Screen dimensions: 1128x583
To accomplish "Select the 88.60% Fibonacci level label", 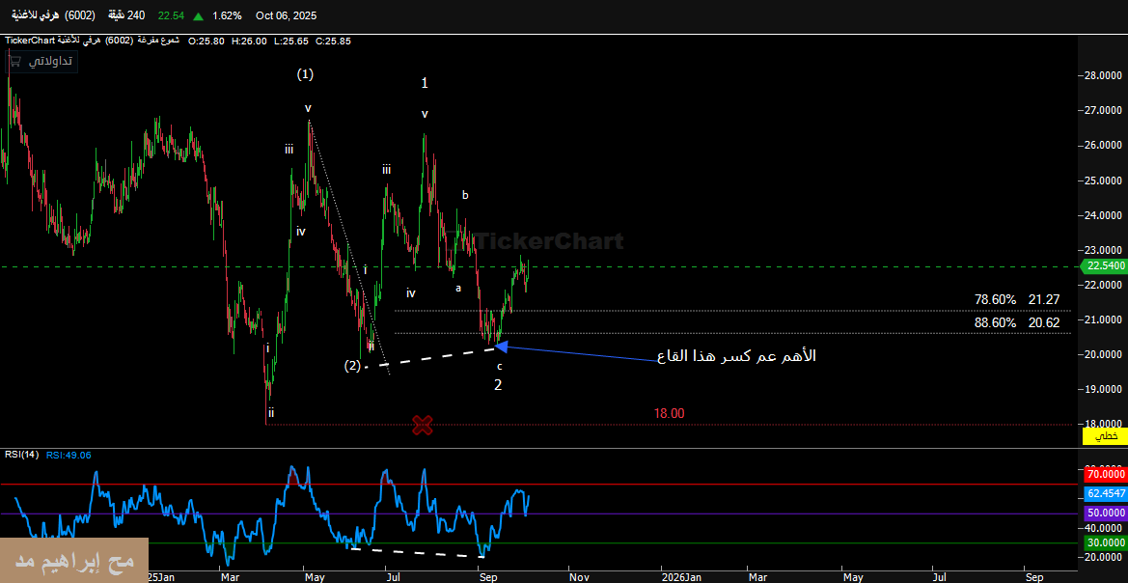I will tap(995, 322).
